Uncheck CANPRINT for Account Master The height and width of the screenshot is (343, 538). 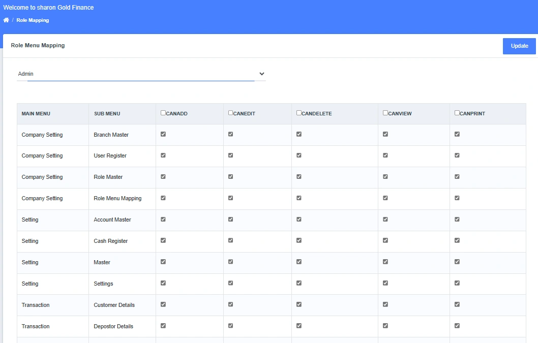click(457, 219)
